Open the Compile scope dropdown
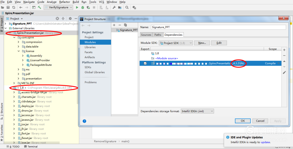Viewport: 293px width, 149px height. coord(279,63)
